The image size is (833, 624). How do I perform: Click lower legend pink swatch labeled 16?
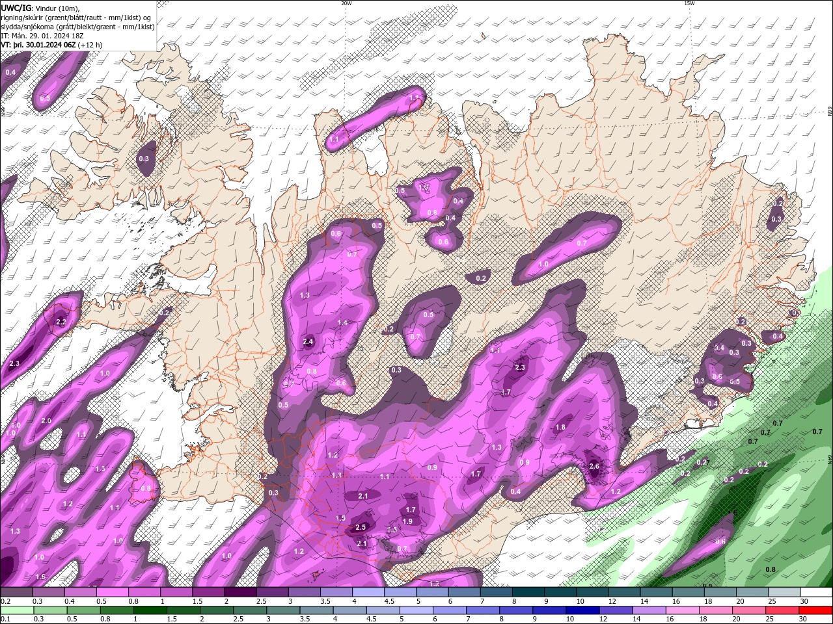[681, 610]
